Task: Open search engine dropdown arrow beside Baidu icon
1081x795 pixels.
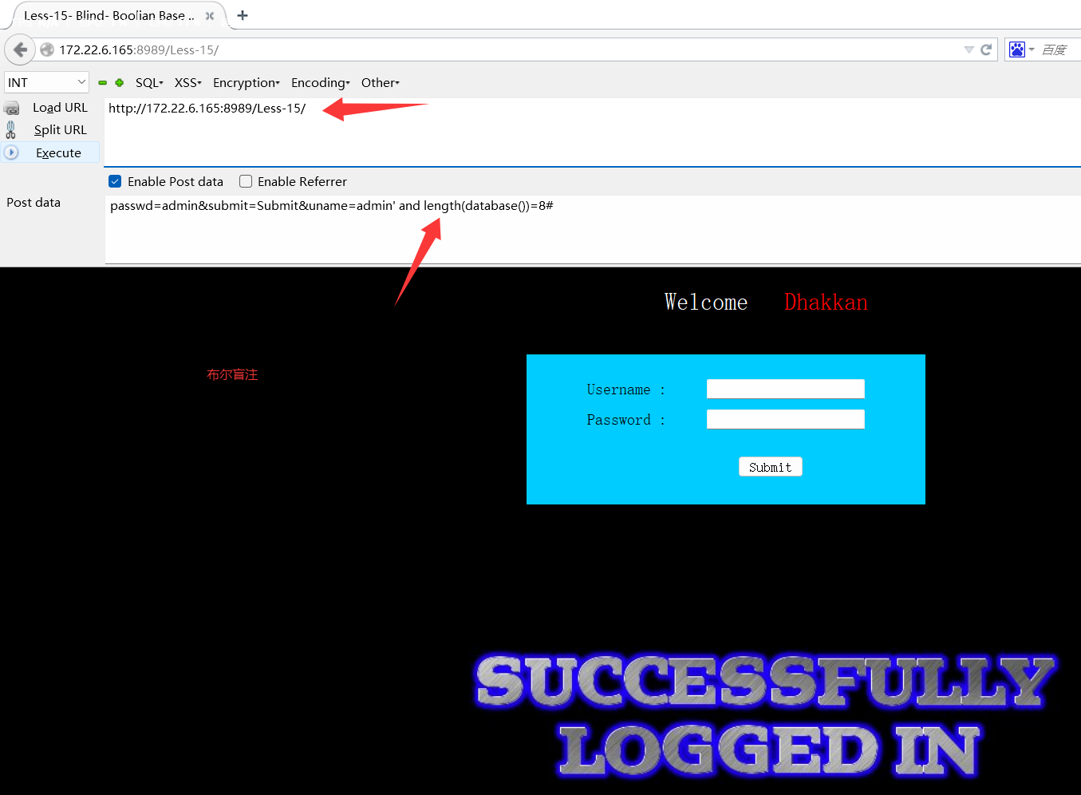Action: [x=1032, y=49]
